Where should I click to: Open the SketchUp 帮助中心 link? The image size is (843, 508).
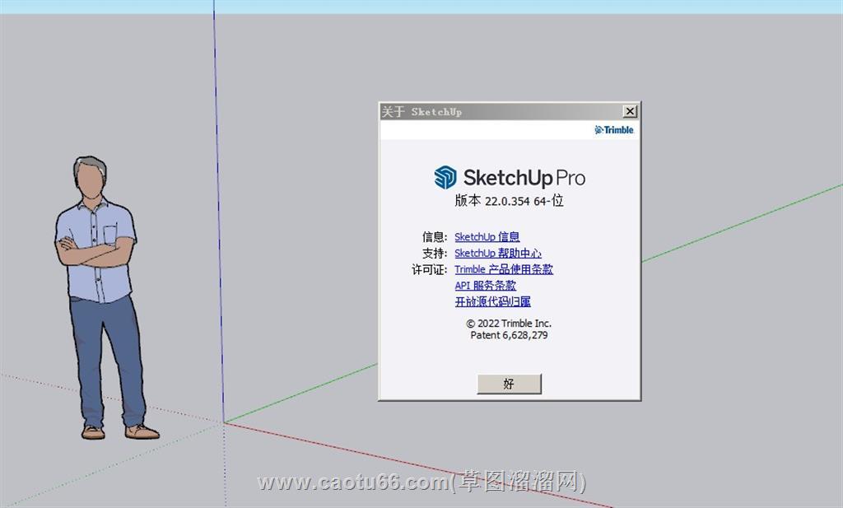coord(498,254)
